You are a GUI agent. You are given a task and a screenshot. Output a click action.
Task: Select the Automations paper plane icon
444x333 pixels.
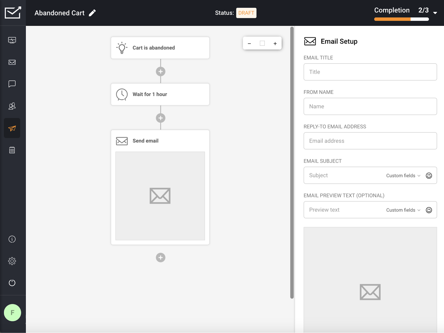tap(12, 128)
